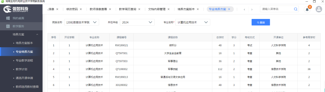Close the partially visible 信息 tab
The height and width of the screenshot is (92, 325).
pyautogui.click(x=57, y=9)
